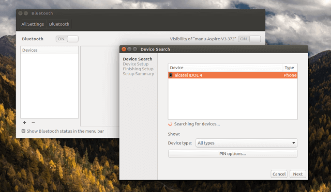Cancel the device search
331x192 pixels.
(279, 174)
